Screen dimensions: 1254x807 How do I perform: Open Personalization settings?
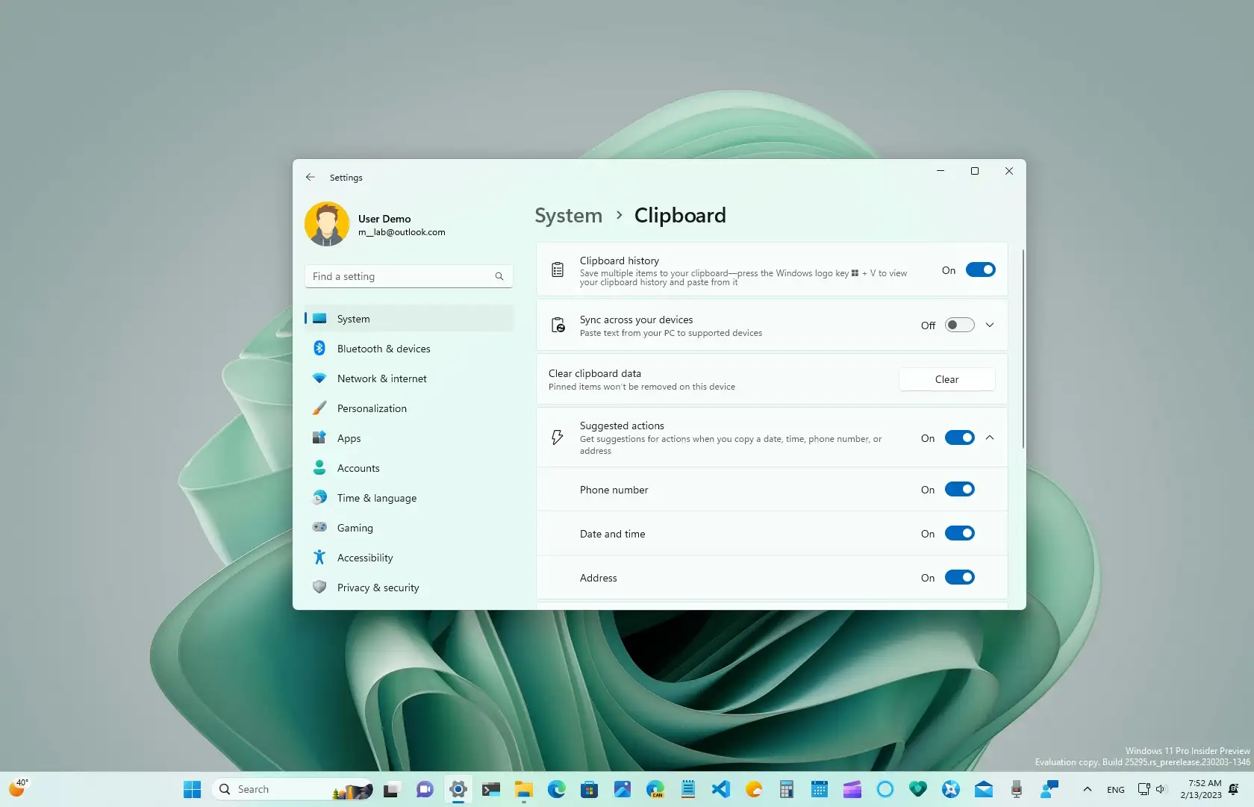point(409,408)
